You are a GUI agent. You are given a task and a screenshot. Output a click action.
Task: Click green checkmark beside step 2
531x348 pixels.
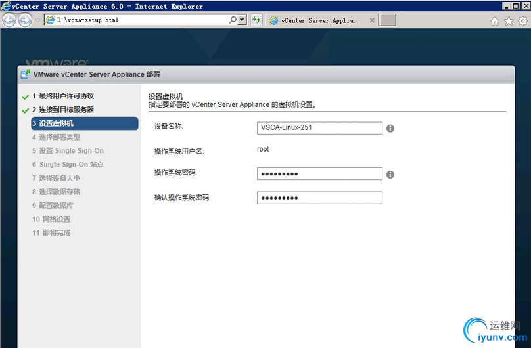pos(26,110)
